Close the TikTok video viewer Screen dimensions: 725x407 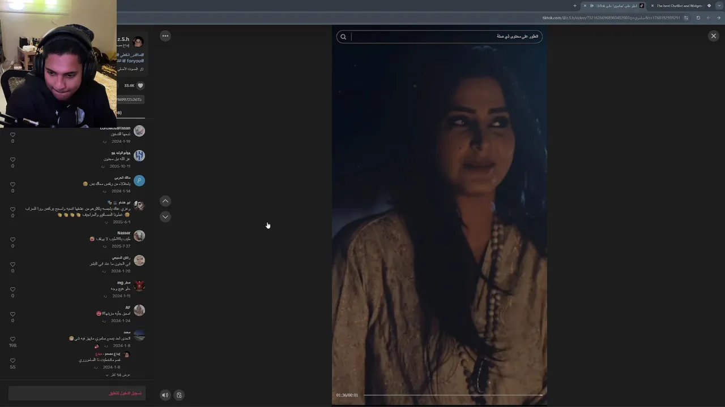pos(713,36)
